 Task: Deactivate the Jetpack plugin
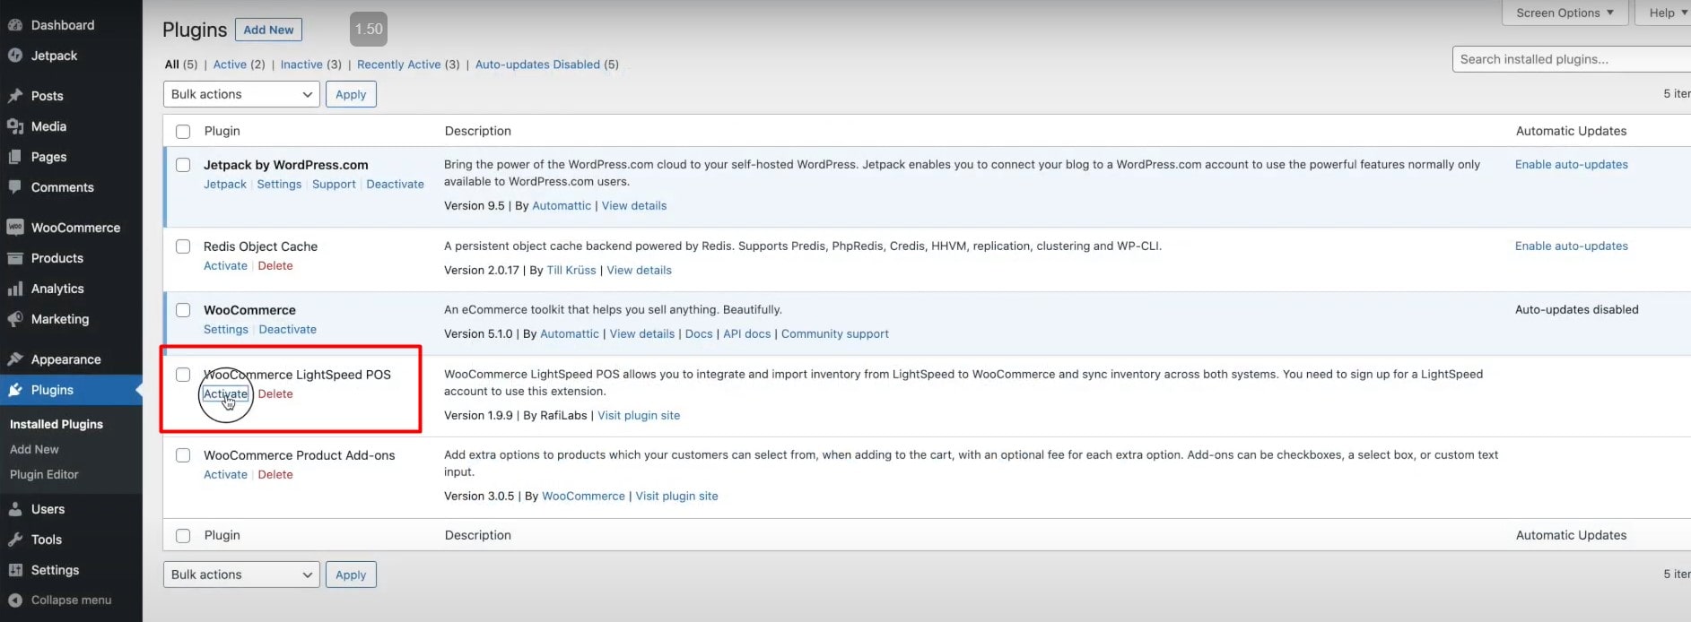(x=395, y=185)
